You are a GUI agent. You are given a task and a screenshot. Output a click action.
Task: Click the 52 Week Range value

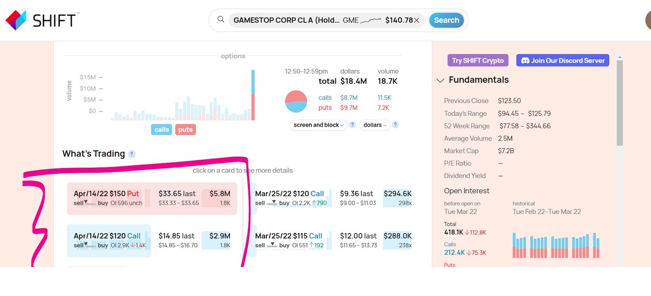tap(524, 126)
